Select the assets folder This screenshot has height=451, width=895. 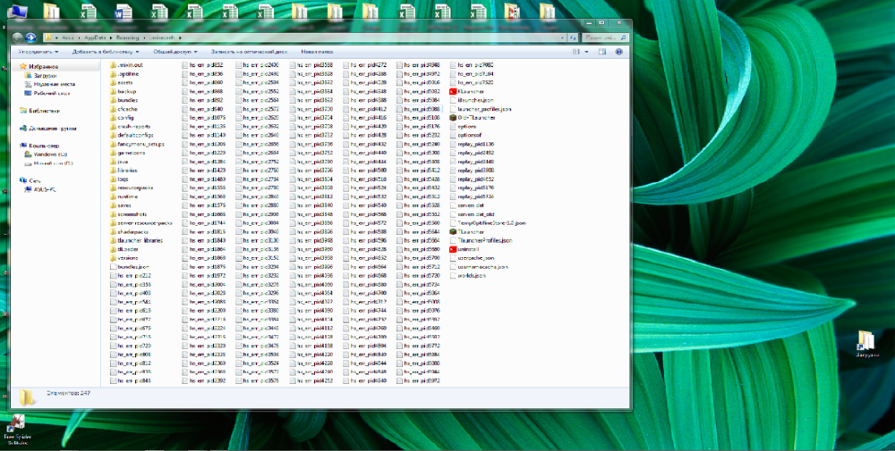(121, 82)
